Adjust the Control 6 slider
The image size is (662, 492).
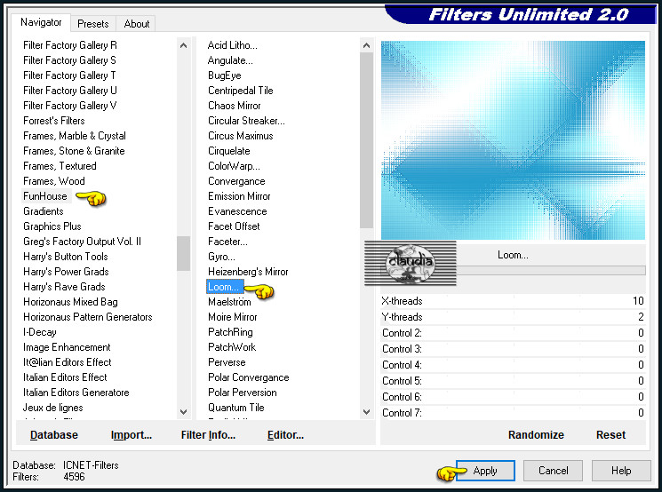pyautogui.click(x=513, y=397)
